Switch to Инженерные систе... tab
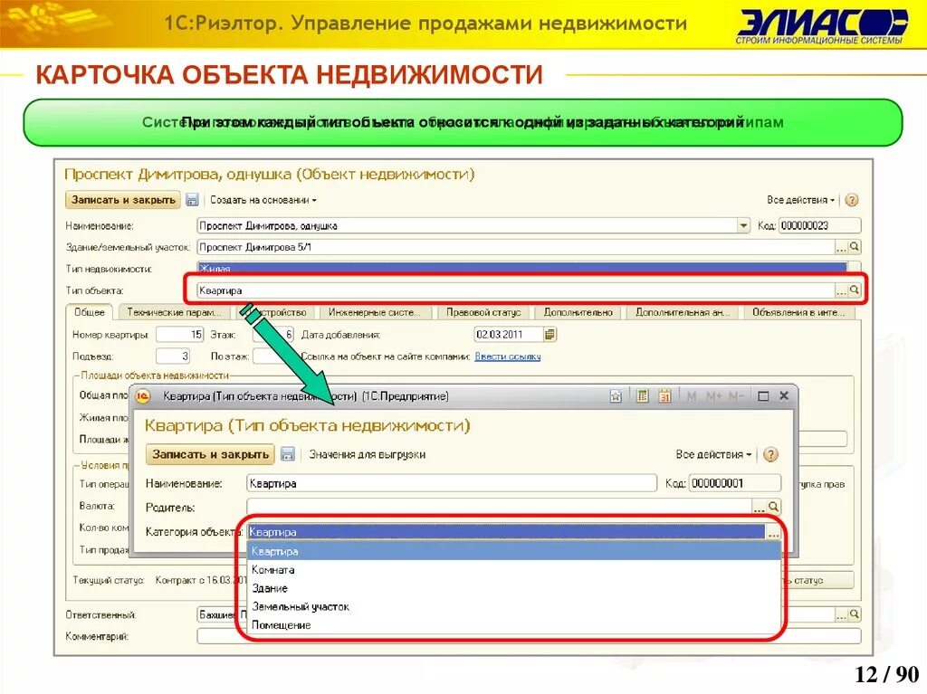927x694 pixels. (x=375, y=312)
